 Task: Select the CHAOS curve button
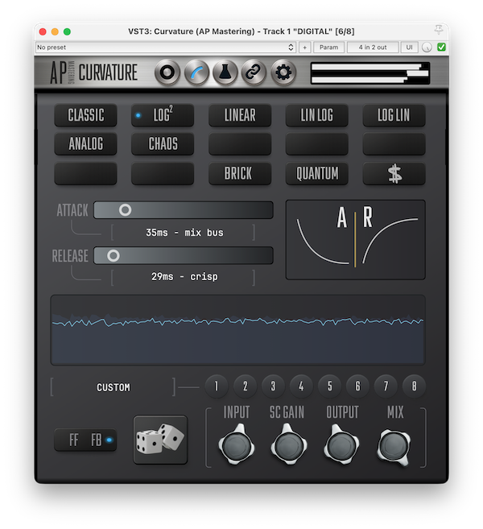click(x=163, y=144)
